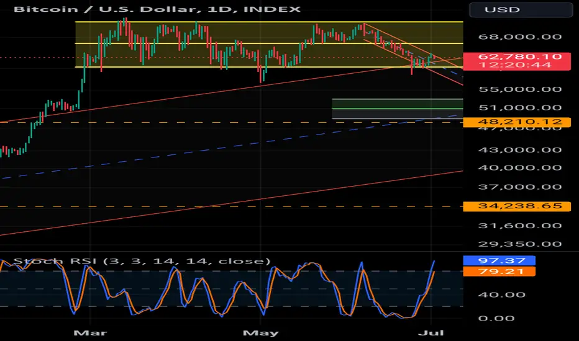Select the 0.00 Stoch RSI axis label
This screenshot has width=579, height=341.
click(496, 319)
